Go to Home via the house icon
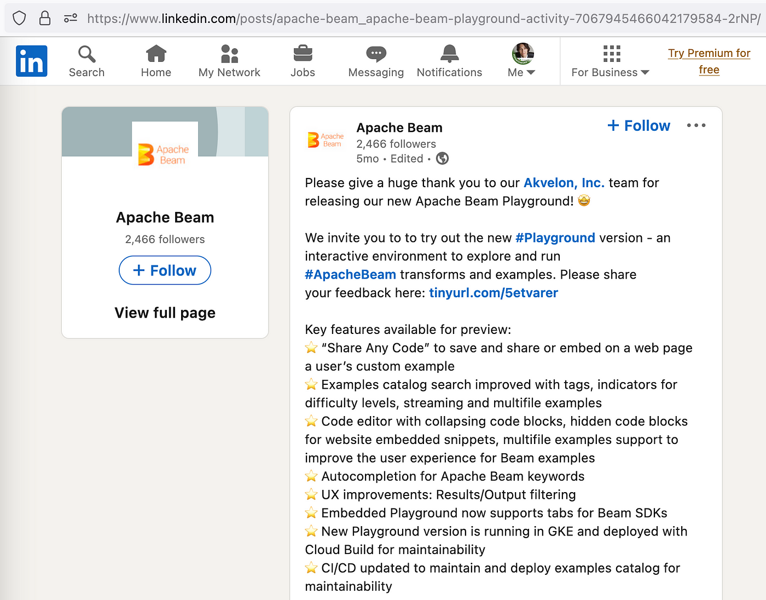Screen dimensions: 766x600 (x=156, y=54)
